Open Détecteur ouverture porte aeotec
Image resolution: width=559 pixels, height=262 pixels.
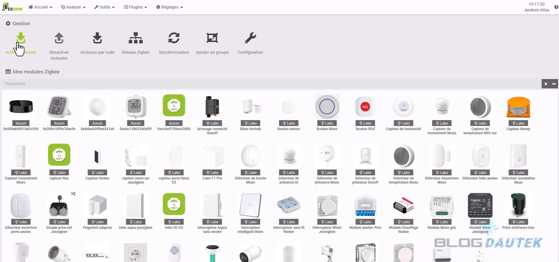(x=21, y=213)
